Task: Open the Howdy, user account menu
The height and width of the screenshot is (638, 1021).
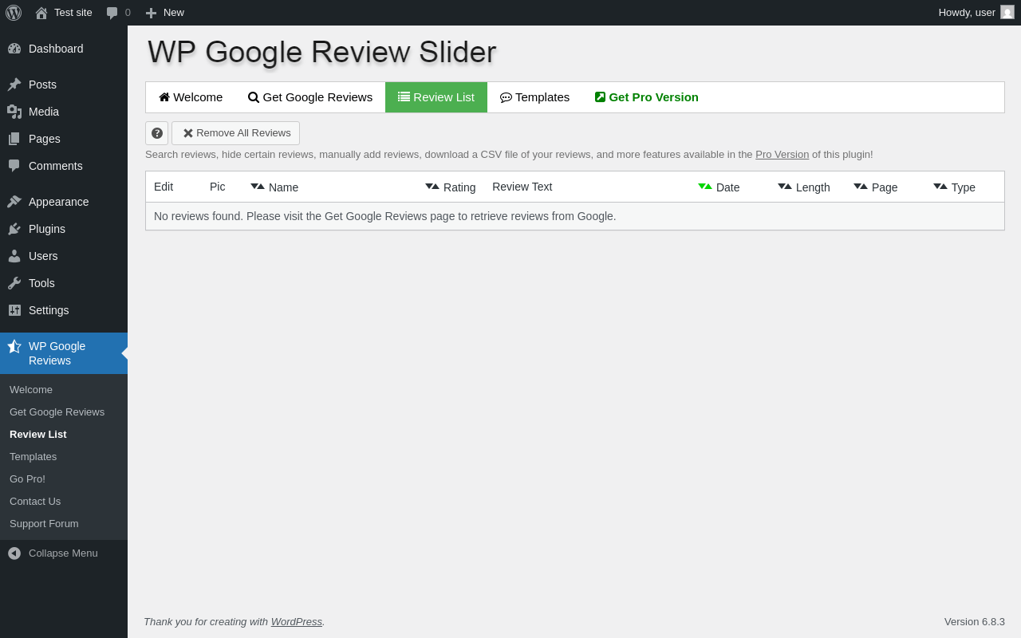Action: (976, 13)
